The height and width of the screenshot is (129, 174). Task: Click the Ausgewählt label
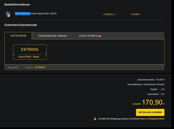tap(13, 67)
